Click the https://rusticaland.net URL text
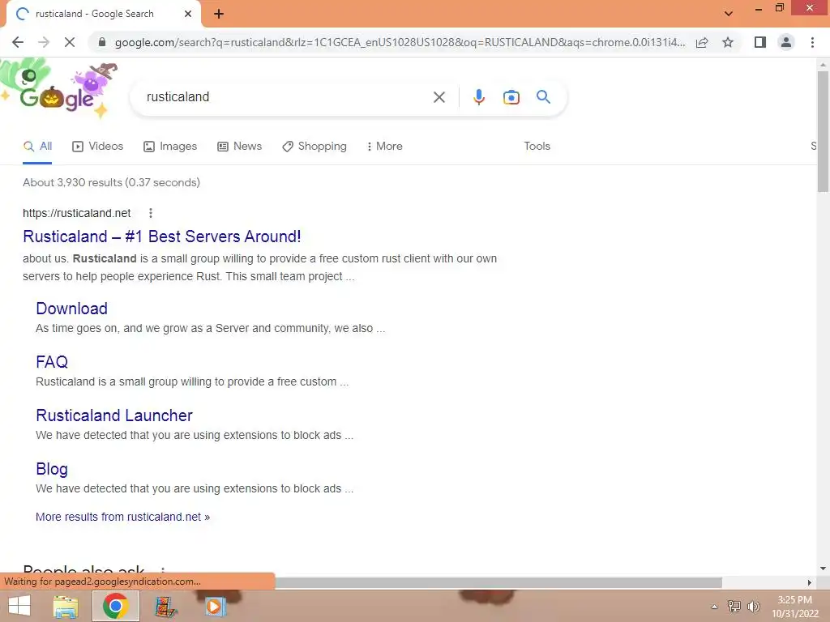This screenshot has width=830, height=622. coord(77,213)
